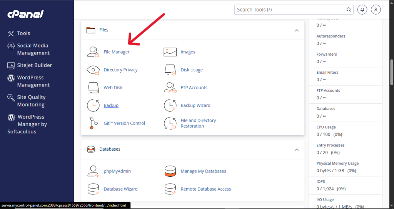
Task: Open Sitejet Builder sidebar item
Action: click(35, 65)
